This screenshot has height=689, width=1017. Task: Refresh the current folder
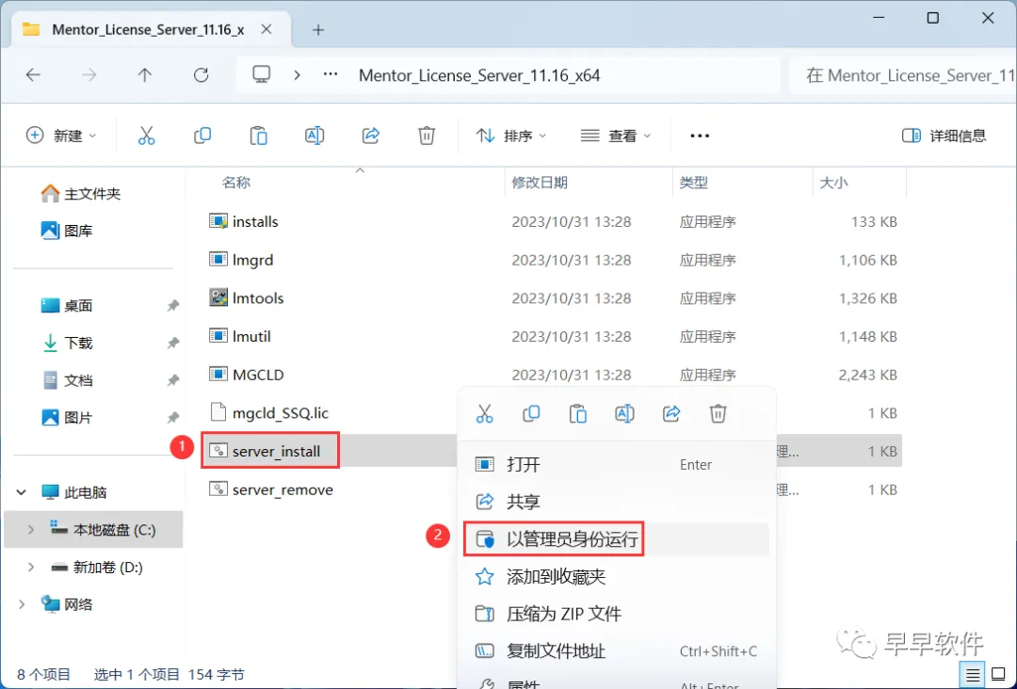[x=202, y=75]
